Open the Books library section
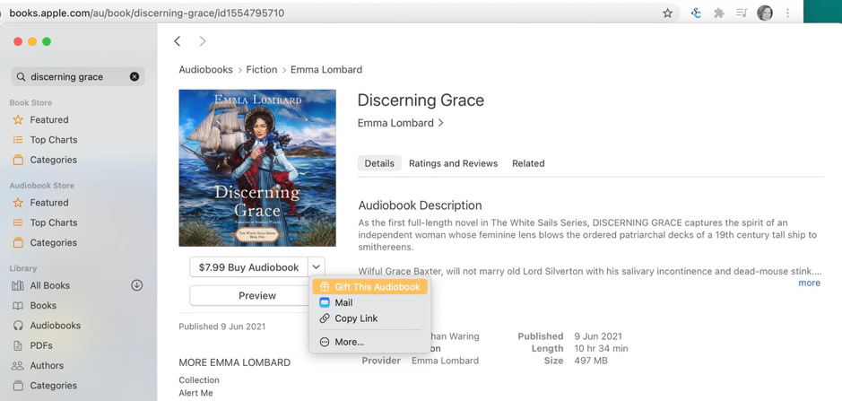Screen dimensions: 842x401 click(x=43, y=305)
